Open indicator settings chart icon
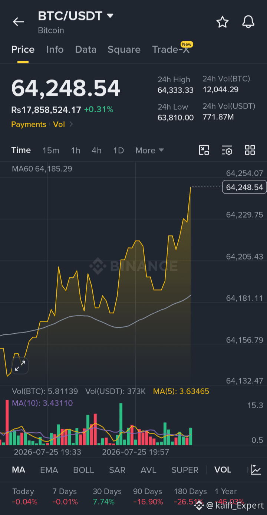Viewport: 267px width, 515px height. 256,470
